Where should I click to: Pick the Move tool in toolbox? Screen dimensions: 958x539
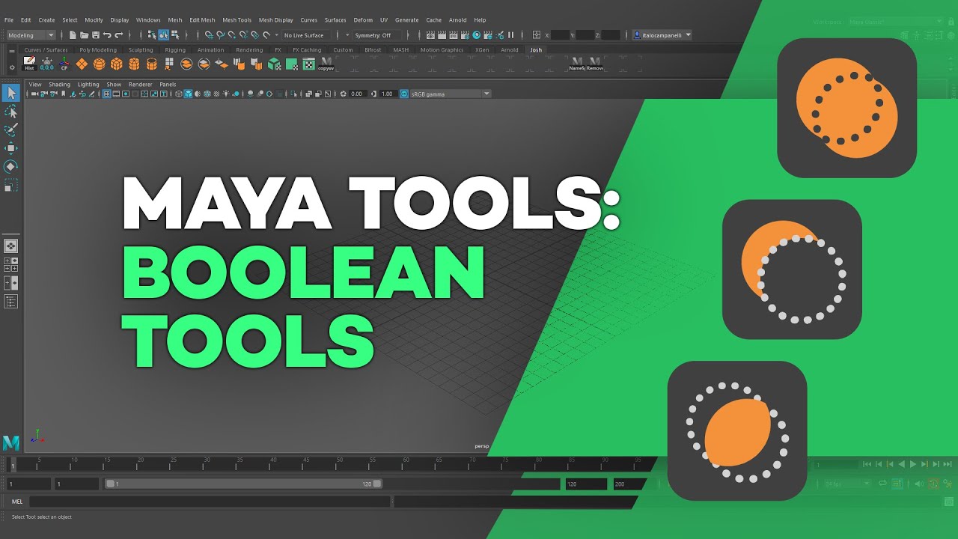point(11,148)
